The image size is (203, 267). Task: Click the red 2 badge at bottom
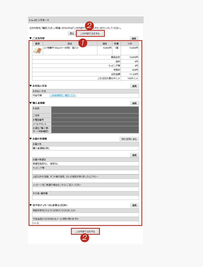85,238
